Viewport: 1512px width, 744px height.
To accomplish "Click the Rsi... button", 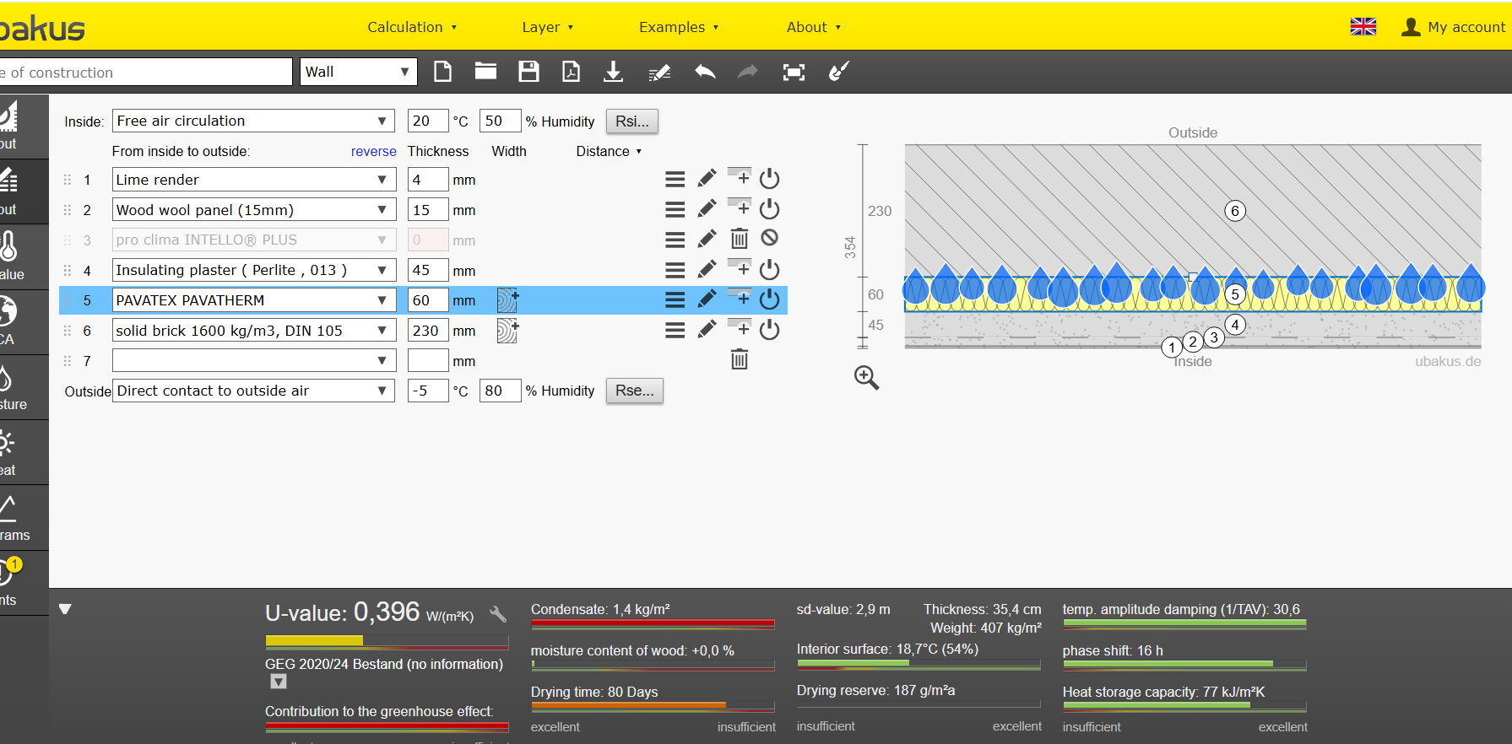I will 631,121.
